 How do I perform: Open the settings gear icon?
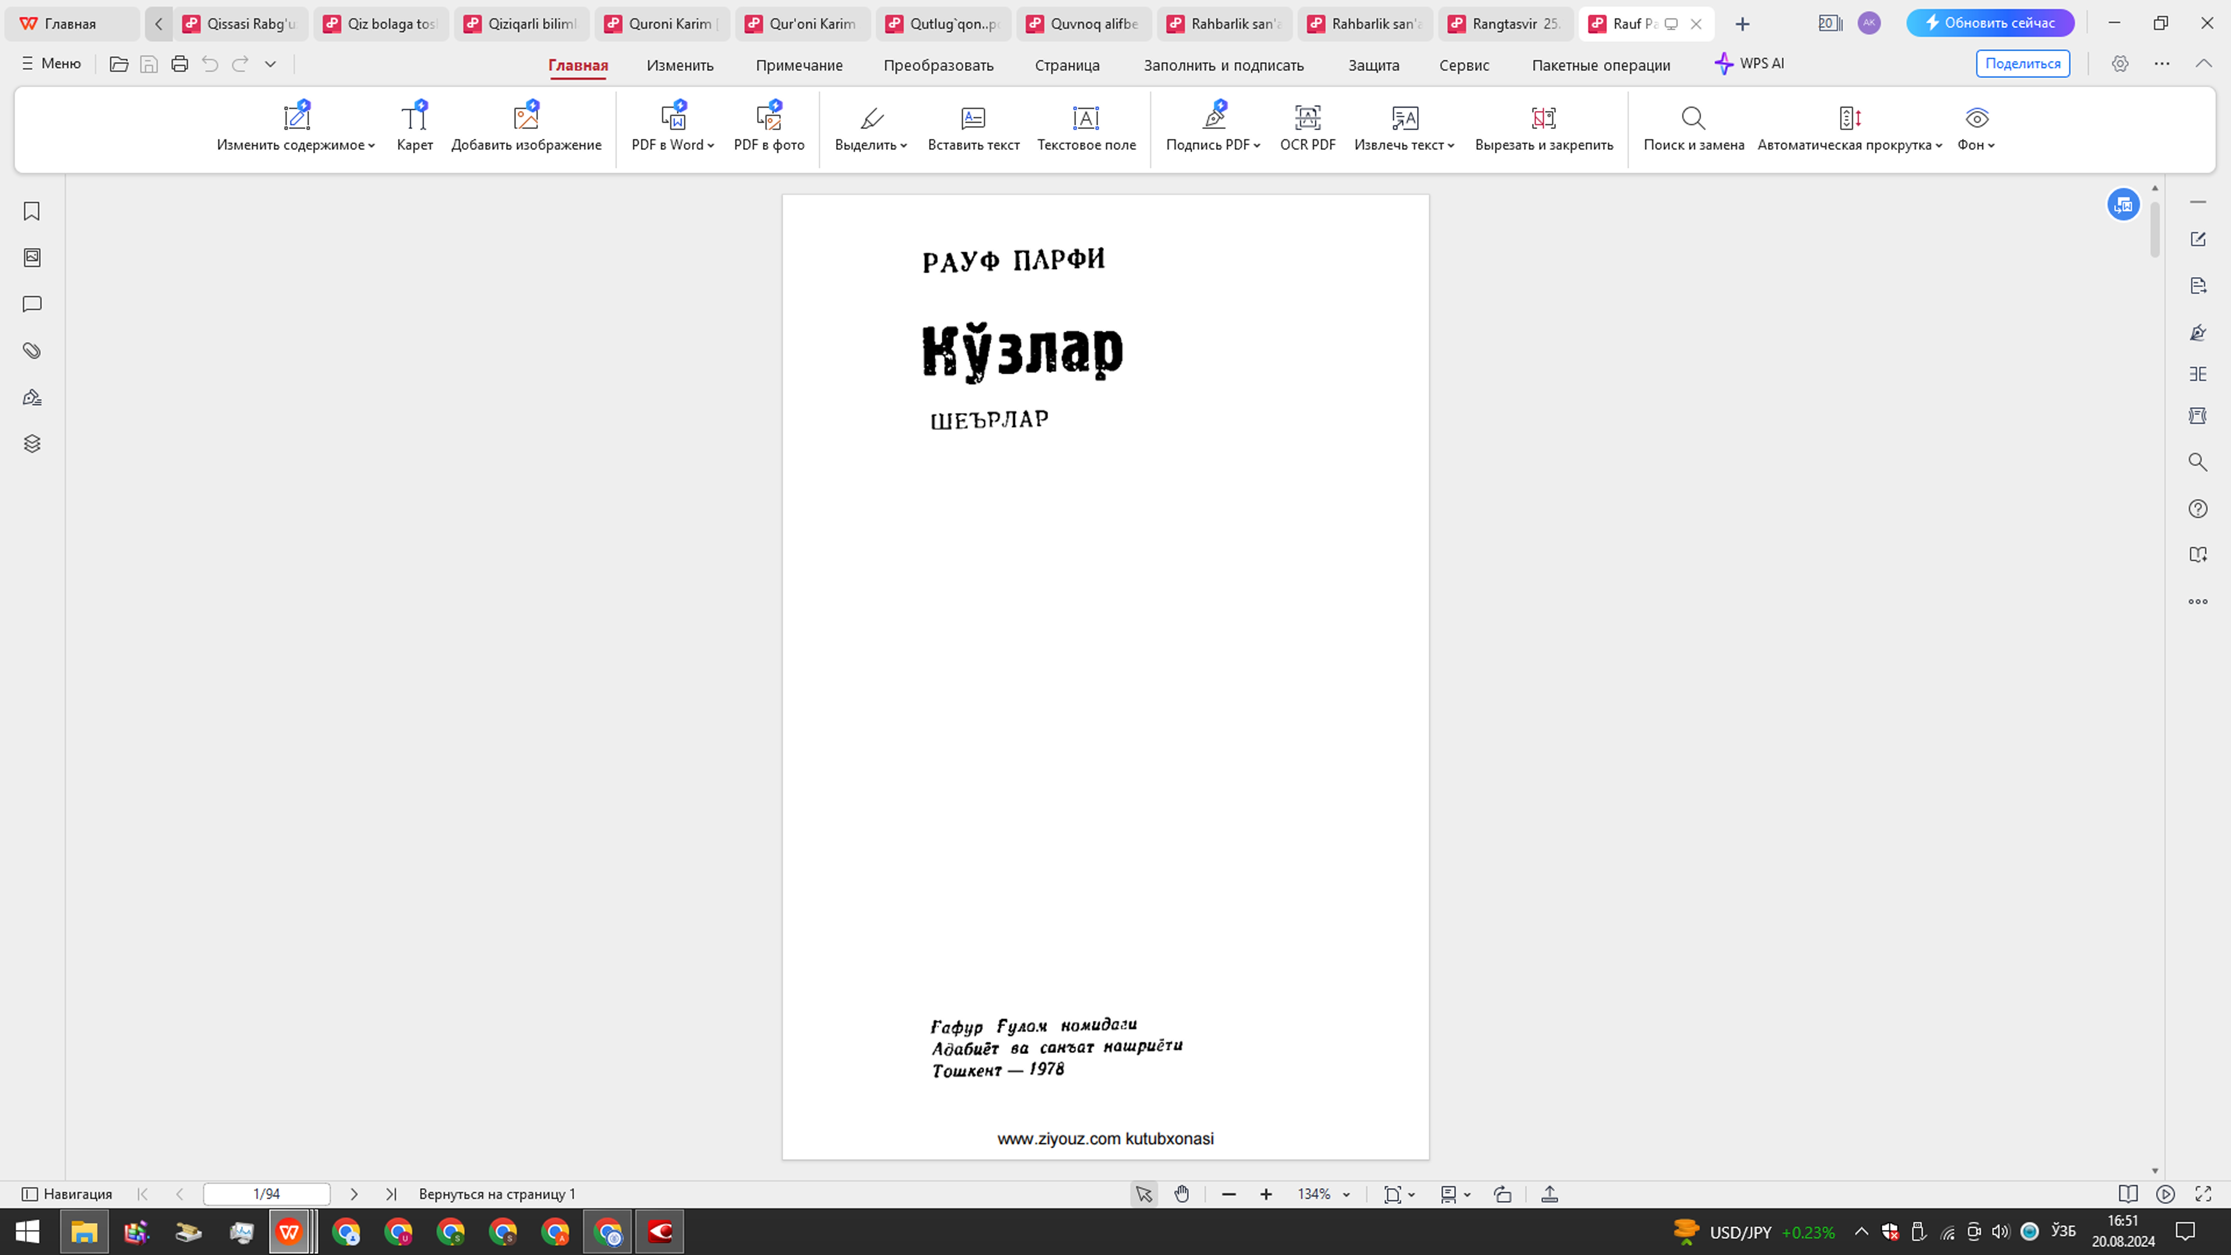pyautogui.click(x=2120, y=64)
